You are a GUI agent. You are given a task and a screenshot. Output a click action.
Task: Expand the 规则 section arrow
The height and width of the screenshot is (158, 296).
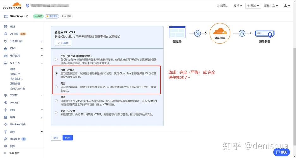(x=42, y=132)
